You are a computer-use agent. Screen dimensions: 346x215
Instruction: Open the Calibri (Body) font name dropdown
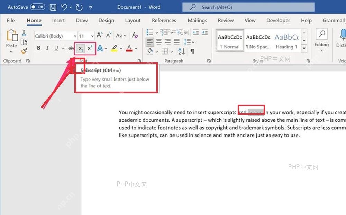pos(75,36)
